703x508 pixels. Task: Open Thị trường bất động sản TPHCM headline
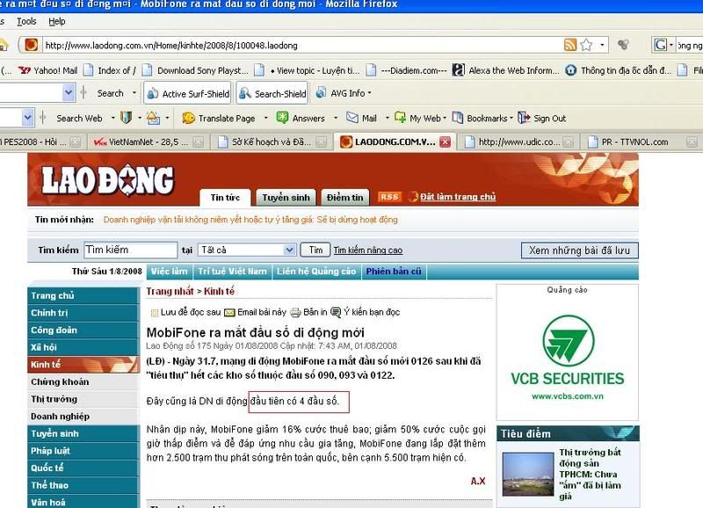590,474
